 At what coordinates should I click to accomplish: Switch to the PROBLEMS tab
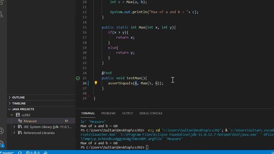(x=108, y=113)
